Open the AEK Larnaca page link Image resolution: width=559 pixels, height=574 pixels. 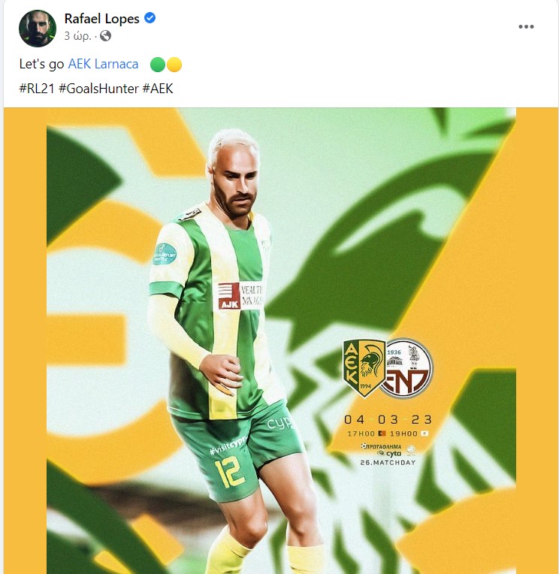pyautogui.click(x=103, y=64)
